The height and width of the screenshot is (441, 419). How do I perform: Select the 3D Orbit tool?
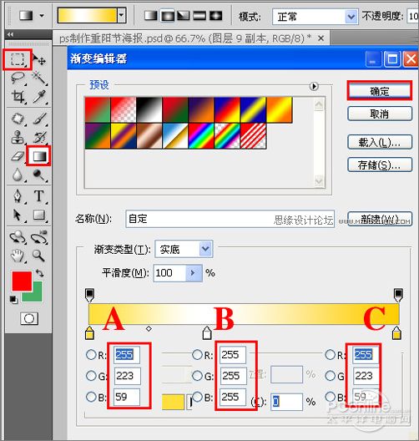tap(39, 236)
